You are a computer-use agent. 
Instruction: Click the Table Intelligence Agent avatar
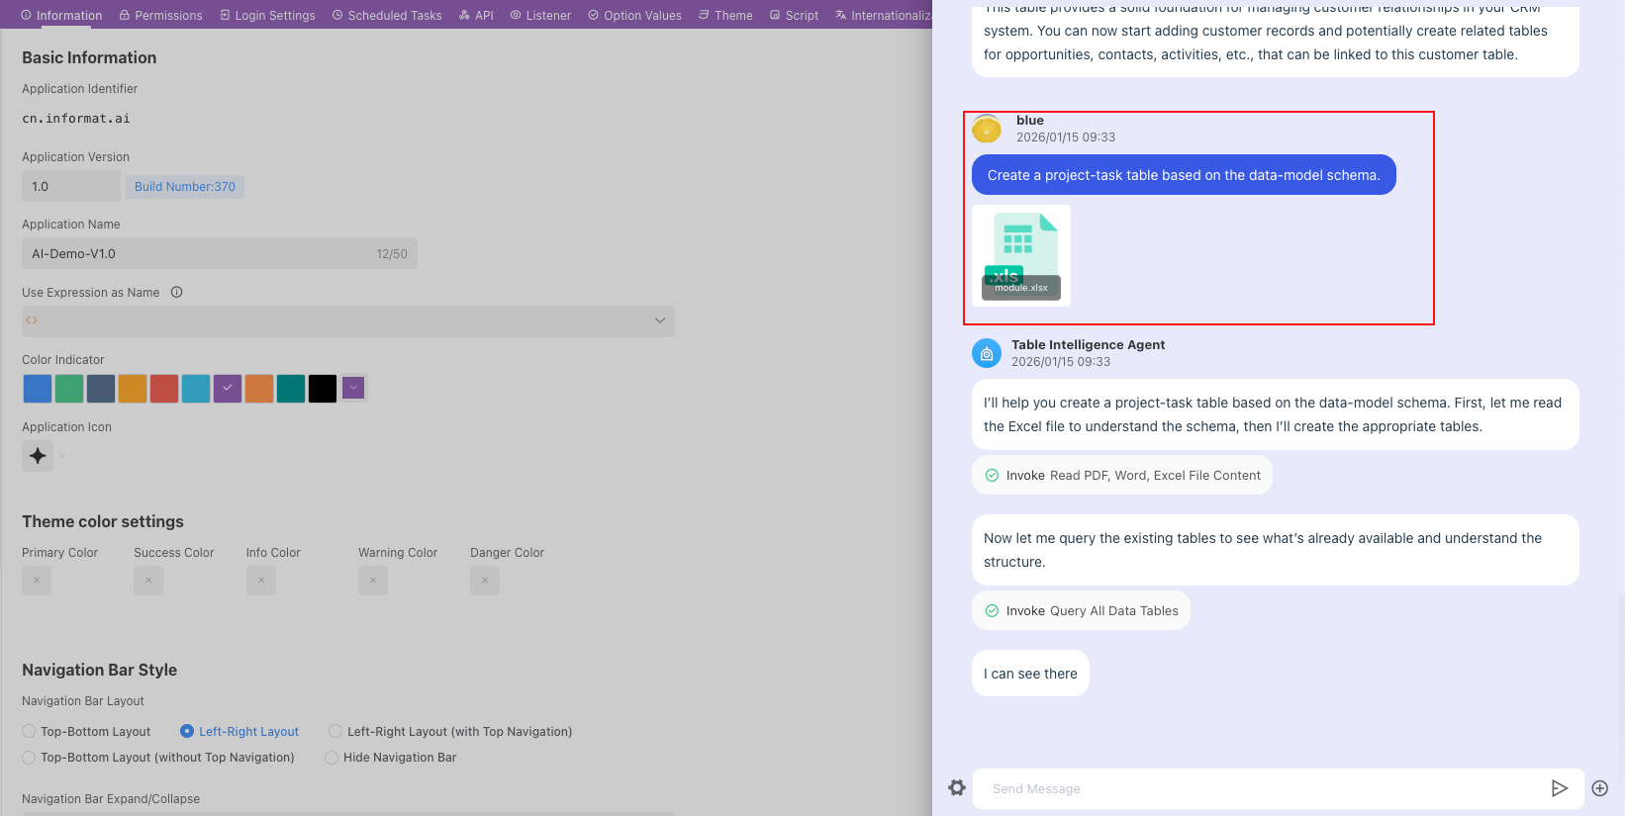tap(986, 353)
